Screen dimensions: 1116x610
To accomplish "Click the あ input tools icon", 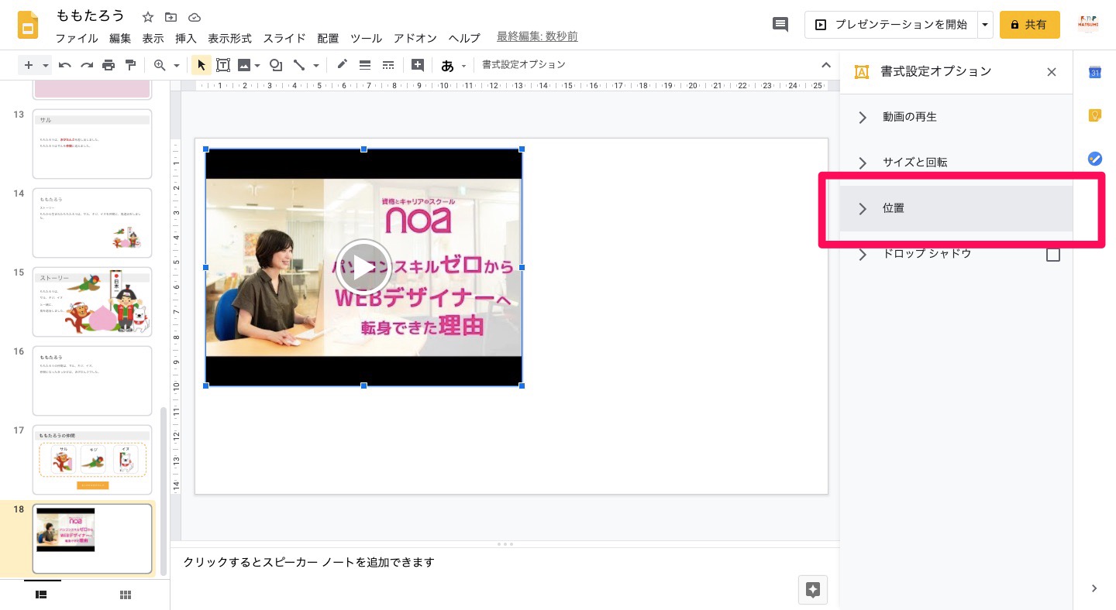I will pos(447,66).
